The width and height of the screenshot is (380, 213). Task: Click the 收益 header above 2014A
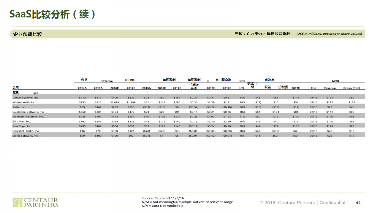tap(84, 80)
